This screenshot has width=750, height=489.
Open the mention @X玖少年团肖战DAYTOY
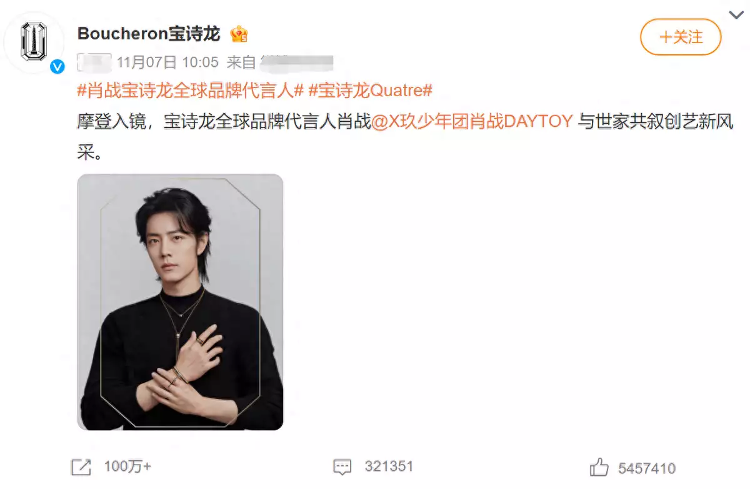(x=472, y=121)
